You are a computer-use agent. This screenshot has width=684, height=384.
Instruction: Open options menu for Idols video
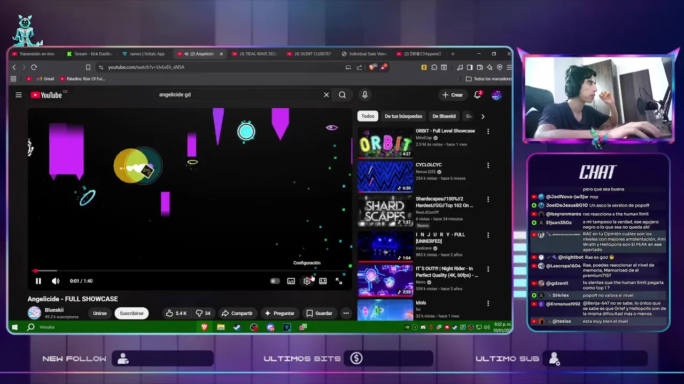tap(488, 303)
